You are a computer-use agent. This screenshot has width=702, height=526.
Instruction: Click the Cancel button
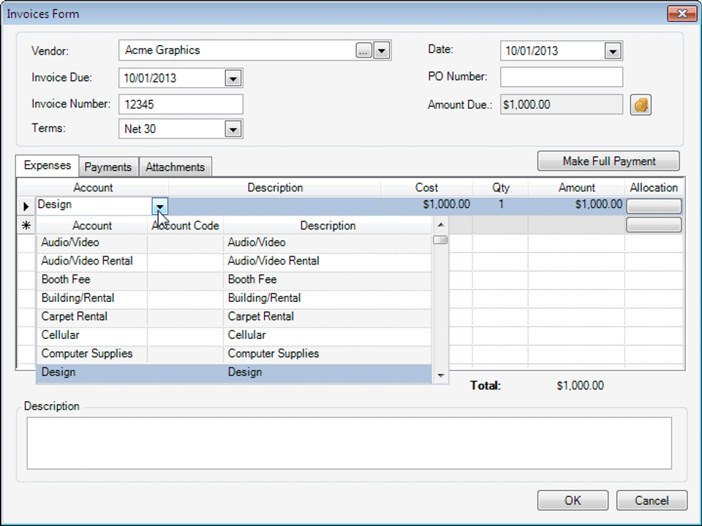652,500
